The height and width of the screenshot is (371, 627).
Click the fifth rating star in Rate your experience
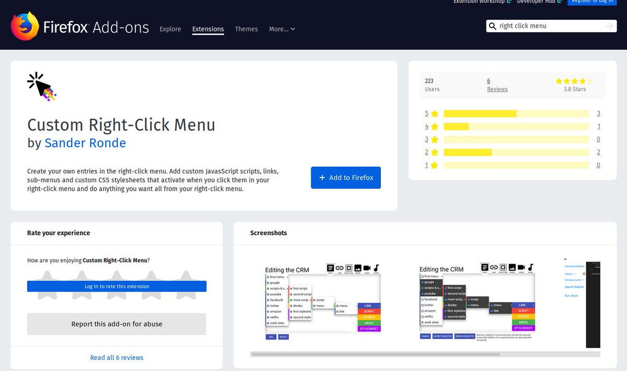[187, 285]
